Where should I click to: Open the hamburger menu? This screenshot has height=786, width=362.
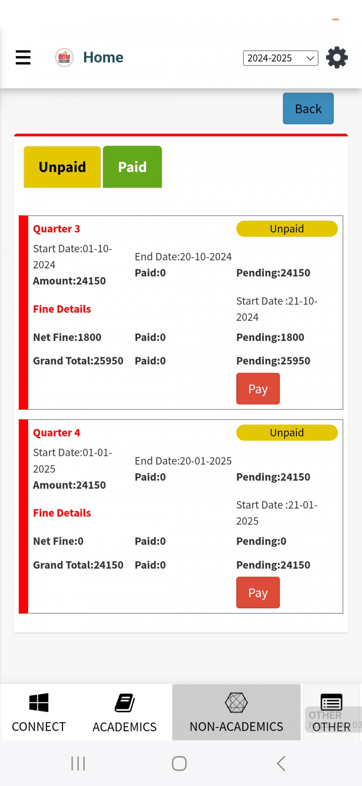pyautogui.click(x=23, y=58)
